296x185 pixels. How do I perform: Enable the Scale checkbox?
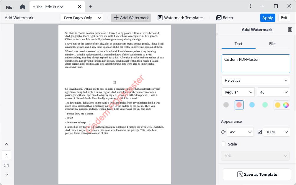click(223, 144)
